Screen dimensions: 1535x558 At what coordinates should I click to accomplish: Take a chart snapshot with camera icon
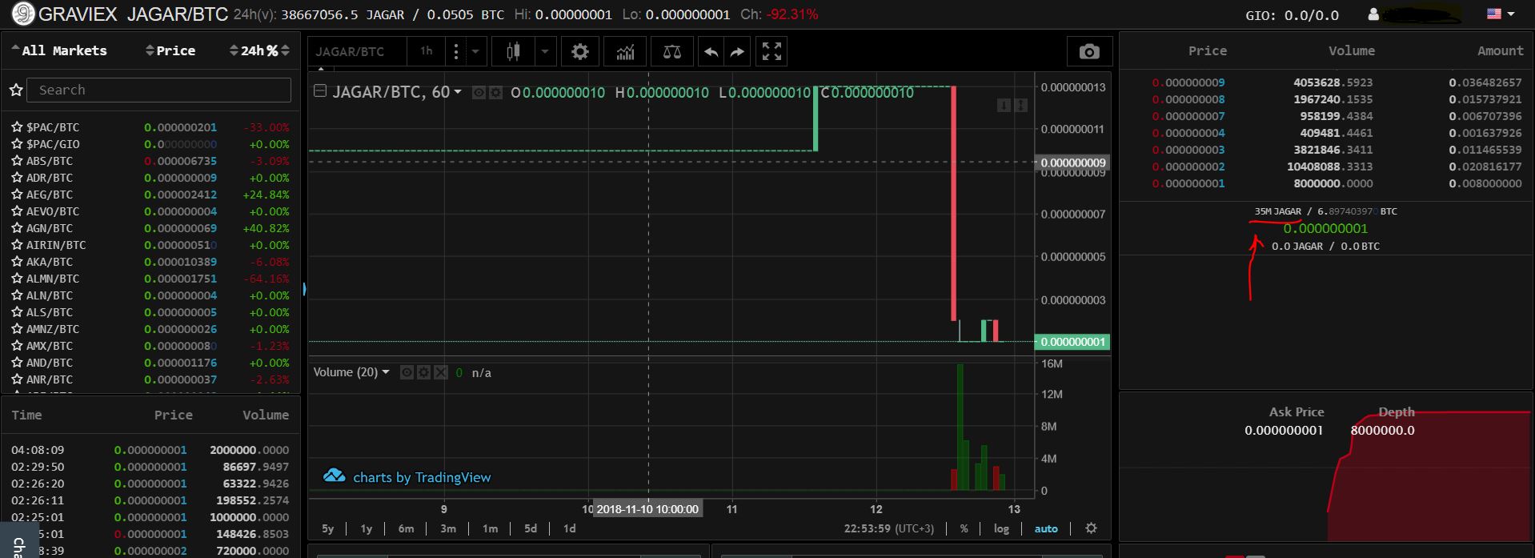[x=1088, y=52]
